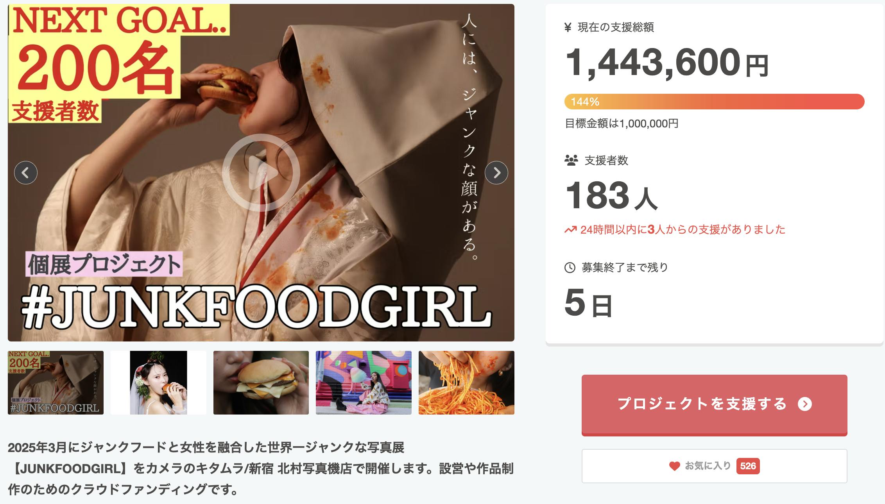Click the clock icon by remaining time
This screenshot has height=504, width=885.
point(570,268)
